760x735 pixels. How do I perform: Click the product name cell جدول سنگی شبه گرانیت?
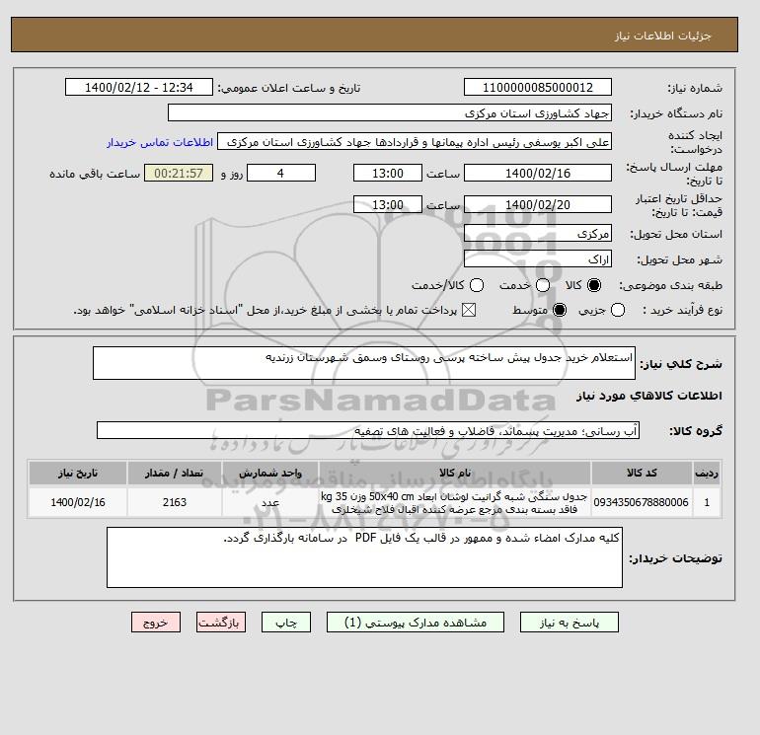pos(455,502)
